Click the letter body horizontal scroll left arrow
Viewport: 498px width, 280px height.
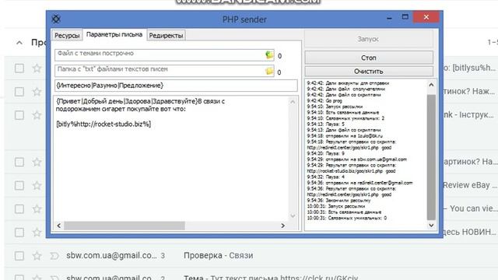59,226
